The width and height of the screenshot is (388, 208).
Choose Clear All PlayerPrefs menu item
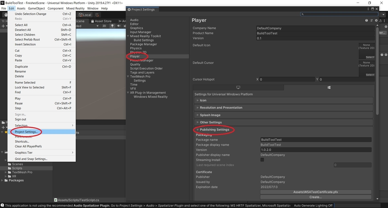(x=42, y=146)
